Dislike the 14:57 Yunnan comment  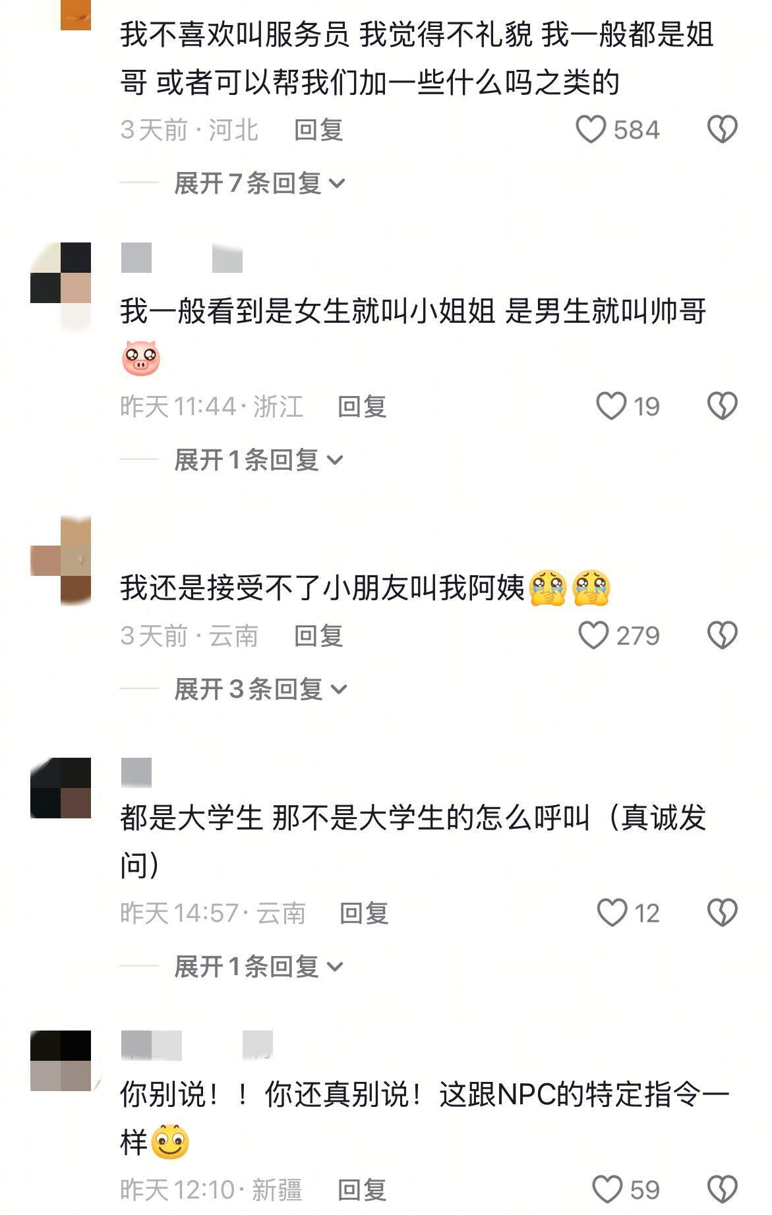click(x=723, y=913)
